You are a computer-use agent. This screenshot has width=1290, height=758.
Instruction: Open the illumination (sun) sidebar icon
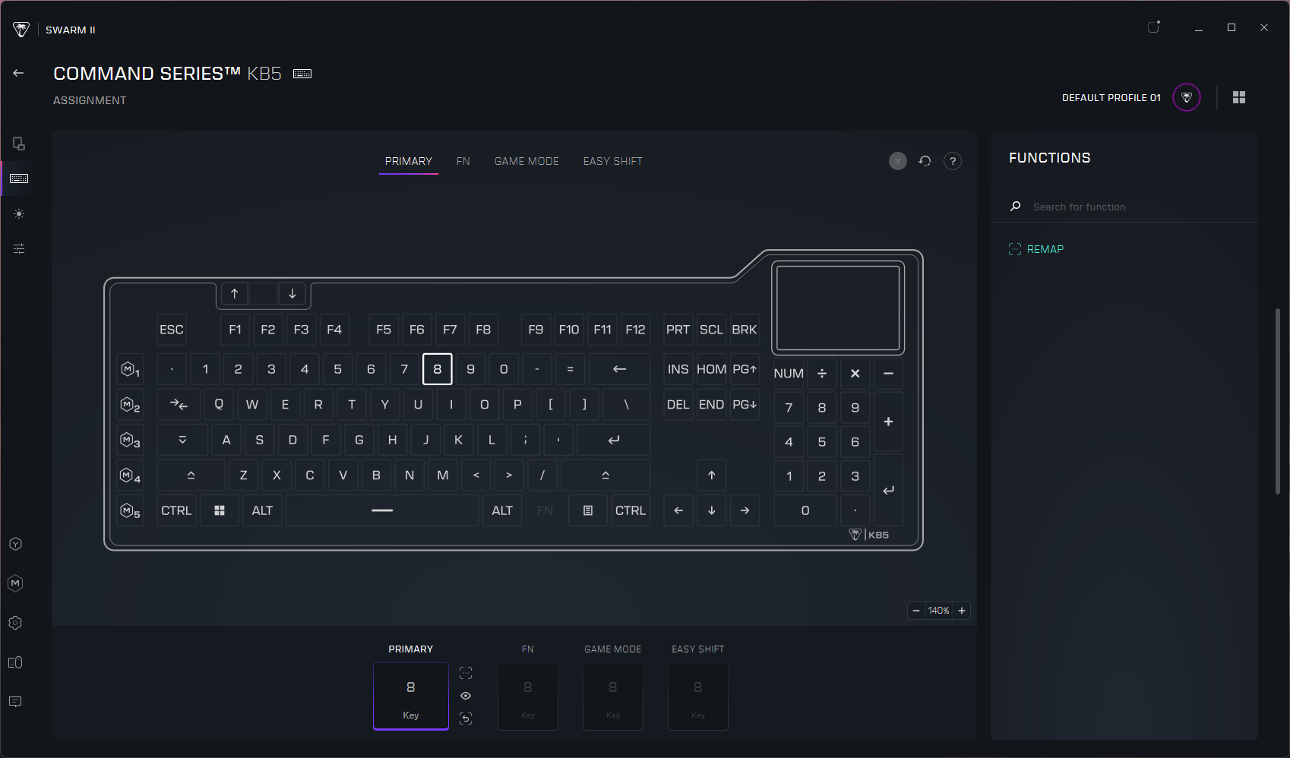tap(19, 214)
